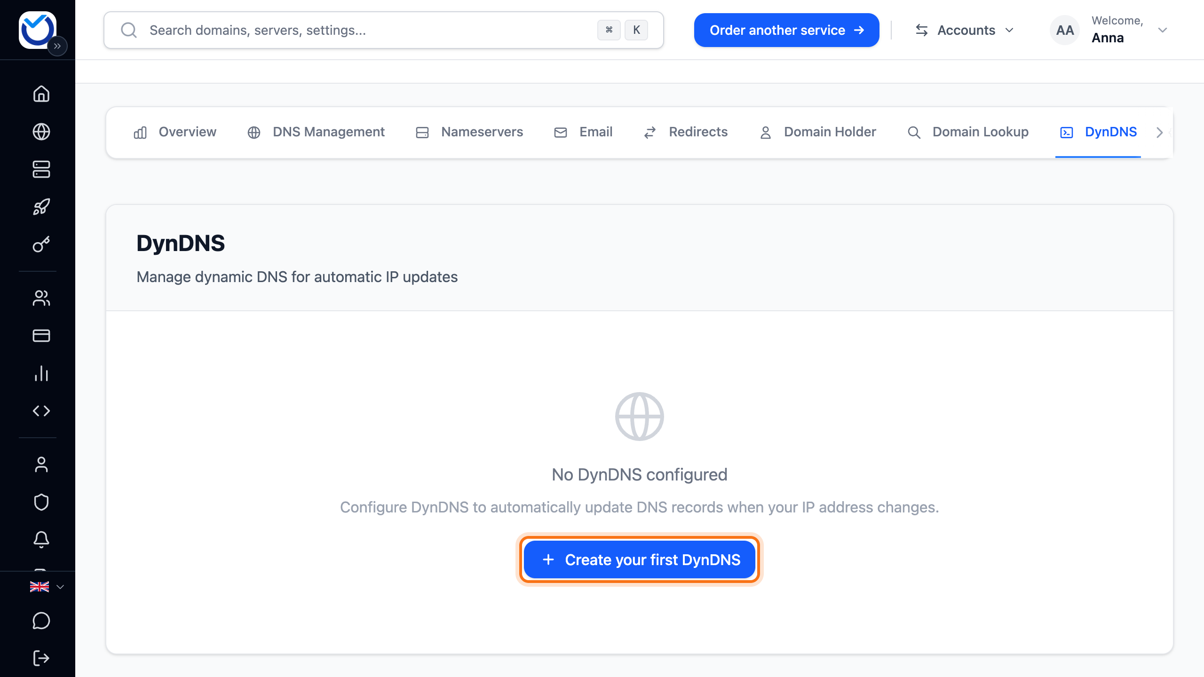Click the rocket icon in sidebar
Image resolution: width=1204 pixels, height=677 pixels.
tap(41, 207)
